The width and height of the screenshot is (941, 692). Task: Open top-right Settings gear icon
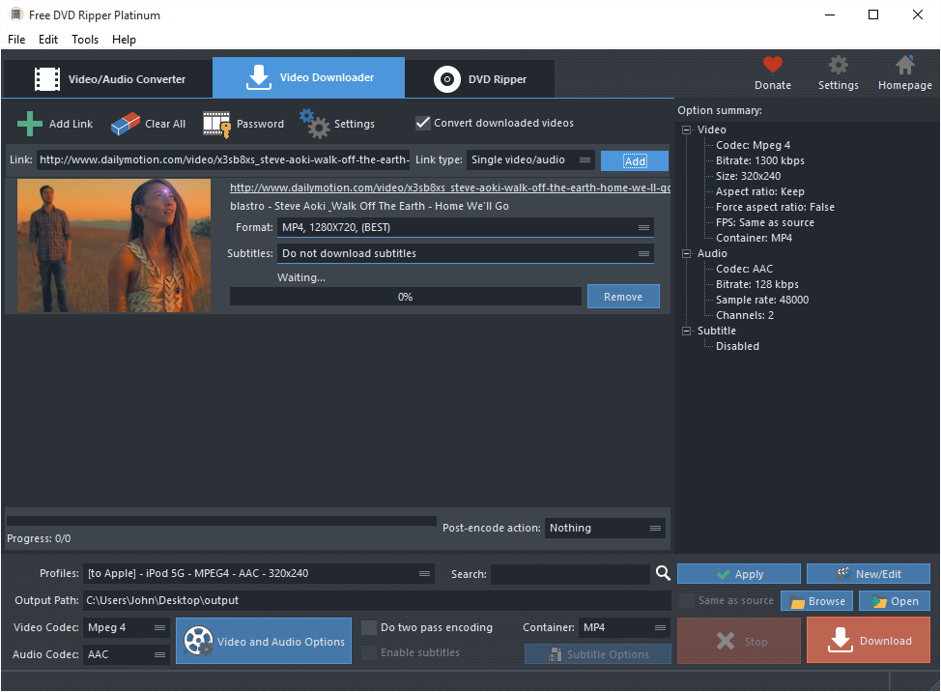click(838, 66)
